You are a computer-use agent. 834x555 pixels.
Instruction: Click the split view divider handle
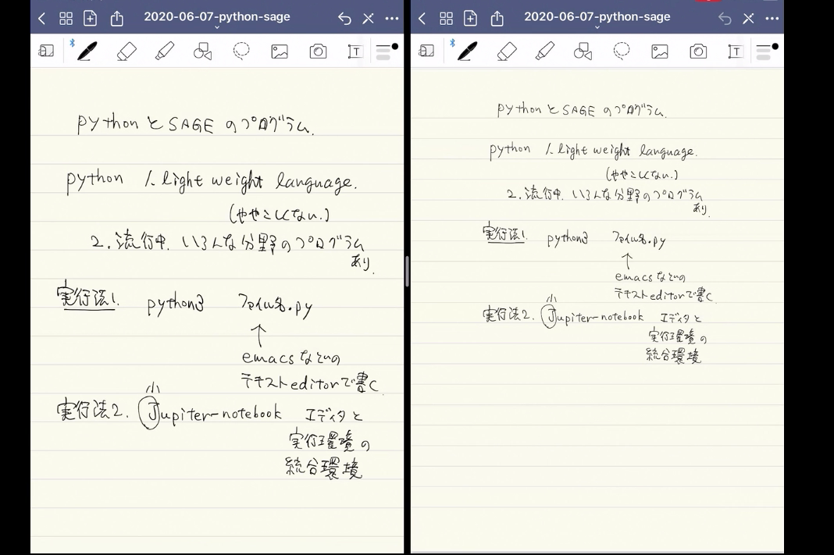pos(407,271)
